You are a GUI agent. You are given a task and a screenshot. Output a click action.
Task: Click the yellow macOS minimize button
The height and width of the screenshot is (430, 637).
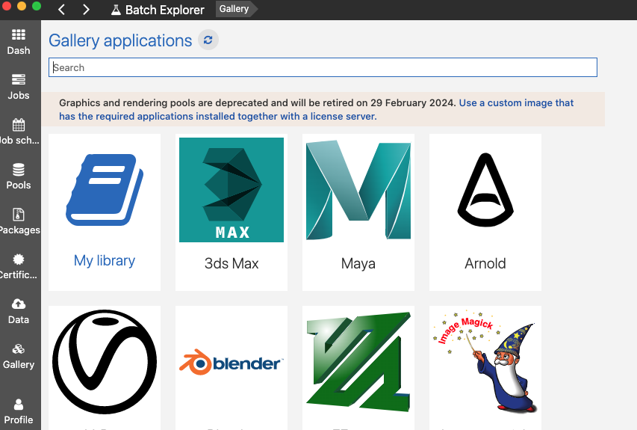pyautogui.click(x=22, y=6)
